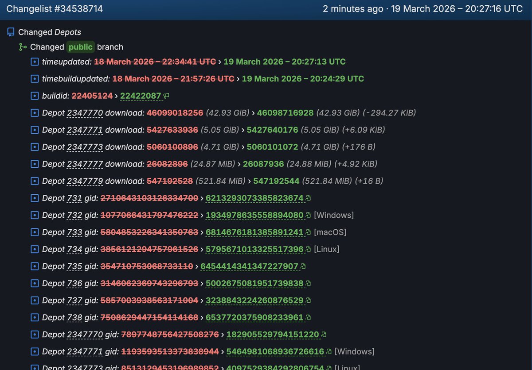This screenshot has width=532, height=370.
Task: Click the manifest file icon after gid 5002675081951739838
Action: pyautogui.click(x=308, y=283)
